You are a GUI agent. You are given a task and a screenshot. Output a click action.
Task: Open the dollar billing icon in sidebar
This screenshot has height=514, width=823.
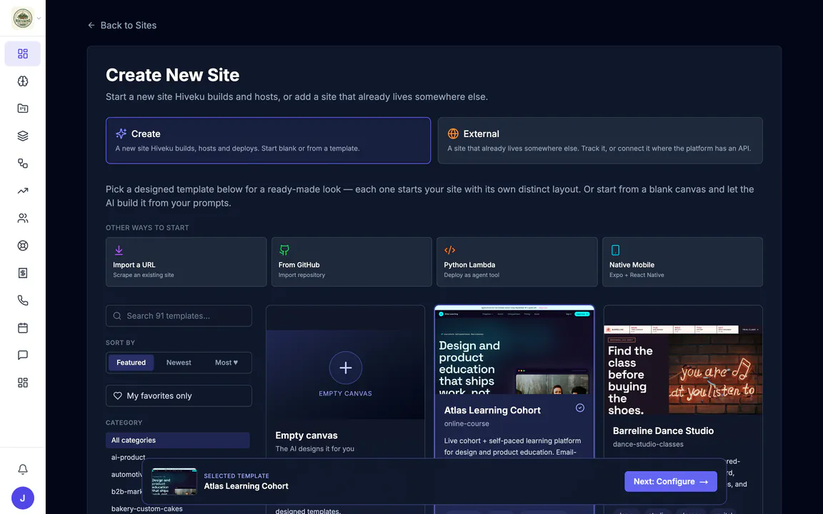pyautogui.click(x=23, y=273)
